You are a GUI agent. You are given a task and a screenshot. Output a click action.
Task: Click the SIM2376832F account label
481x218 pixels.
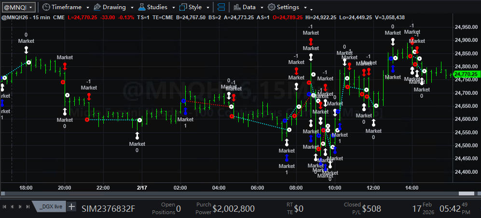pyautogui.click(x=108, y=208)
